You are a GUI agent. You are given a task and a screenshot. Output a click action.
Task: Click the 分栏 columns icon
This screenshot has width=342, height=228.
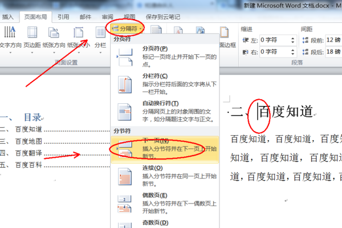pos(100,32)
